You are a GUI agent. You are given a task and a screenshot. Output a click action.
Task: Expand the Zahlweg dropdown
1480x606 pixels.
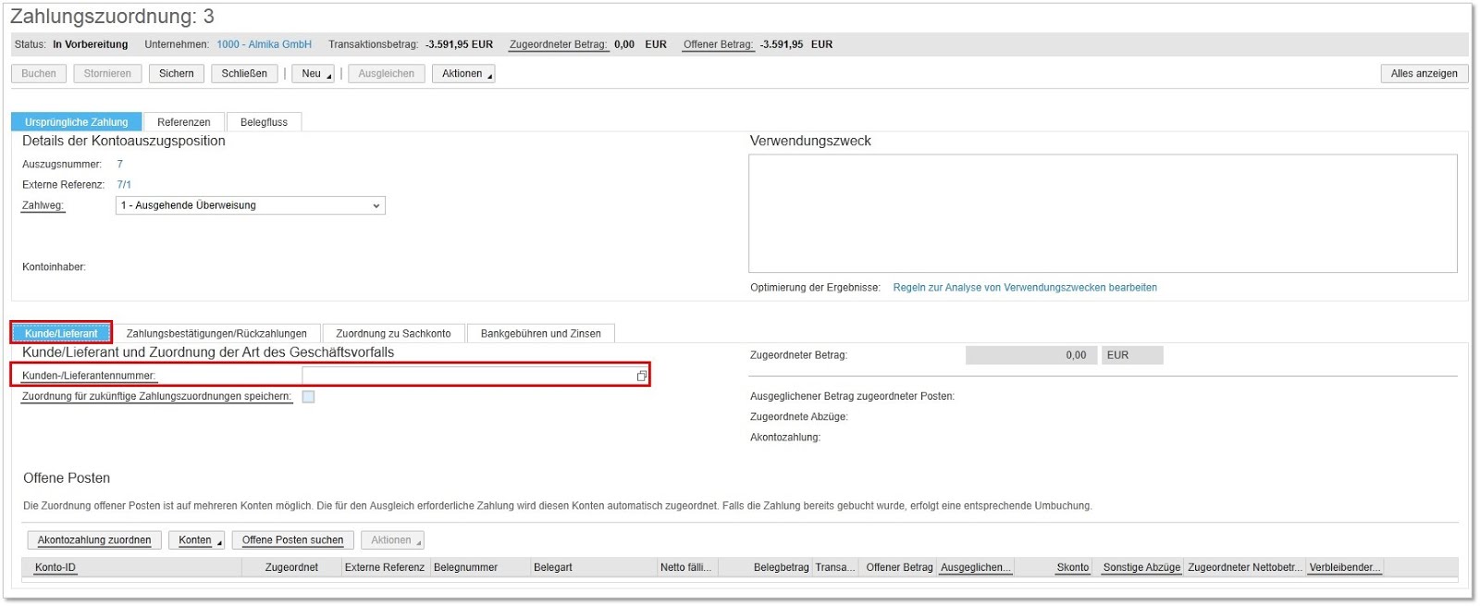coord(376,205)
